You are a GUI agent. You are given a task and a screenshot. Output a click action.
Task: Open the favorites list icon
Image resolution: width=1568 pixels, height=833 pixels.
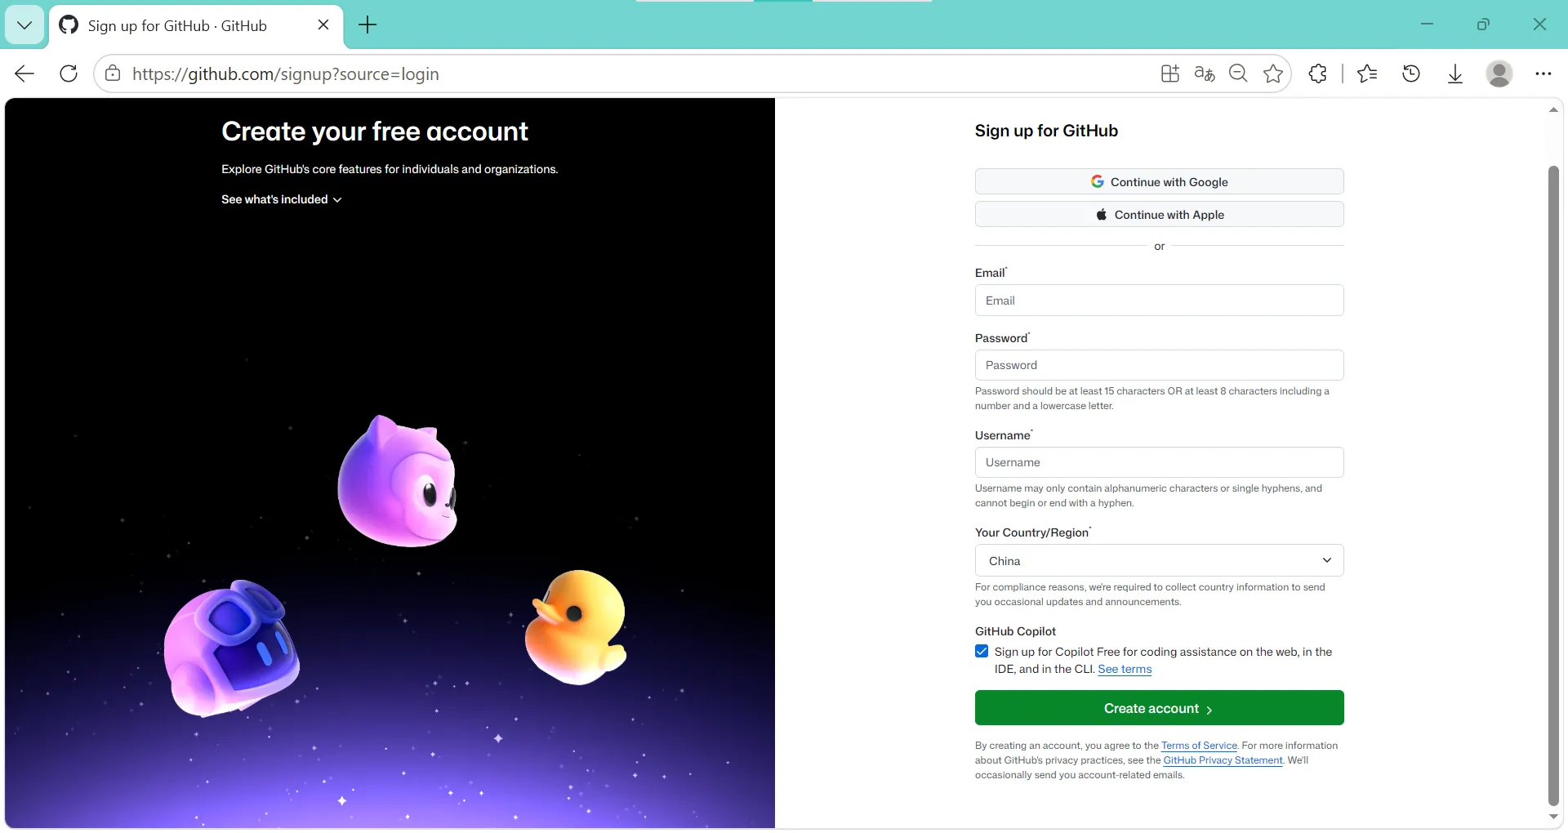(1367, 73)
